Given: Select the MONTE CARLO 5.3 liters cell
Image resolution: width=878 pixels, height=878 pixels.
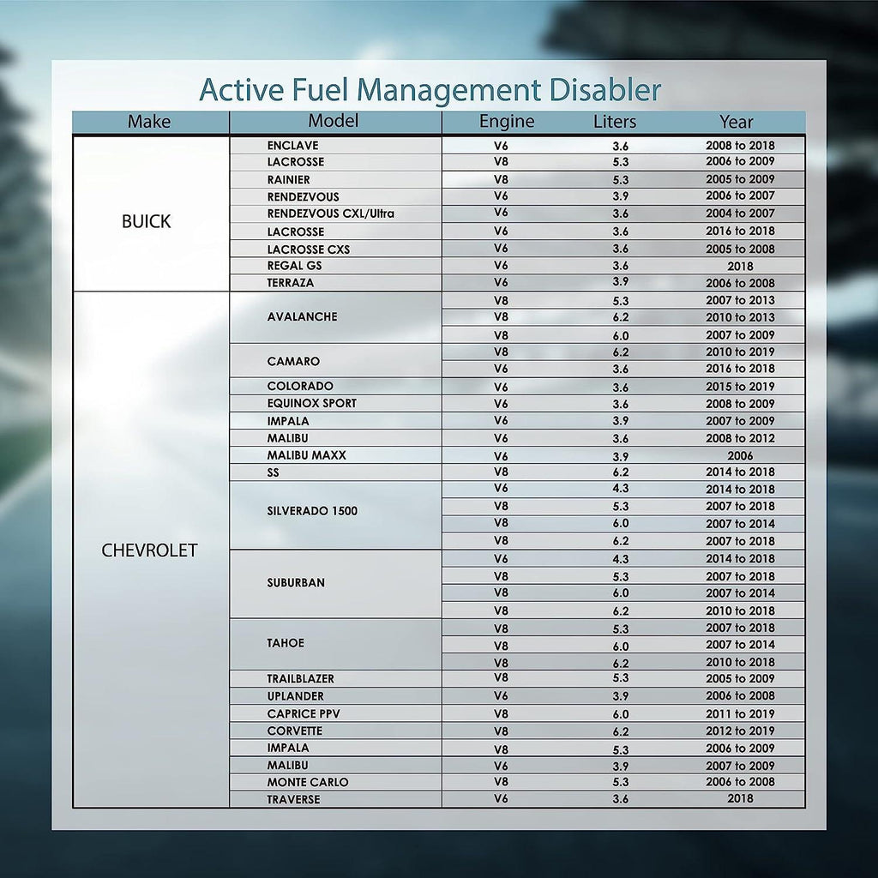Looking at the screenshot, I should tap(616, 782).
